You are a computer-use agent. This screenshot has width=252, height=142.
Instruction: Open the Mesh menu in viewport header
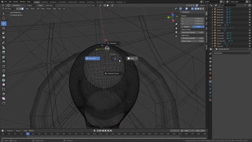click(x=43, y=9)
